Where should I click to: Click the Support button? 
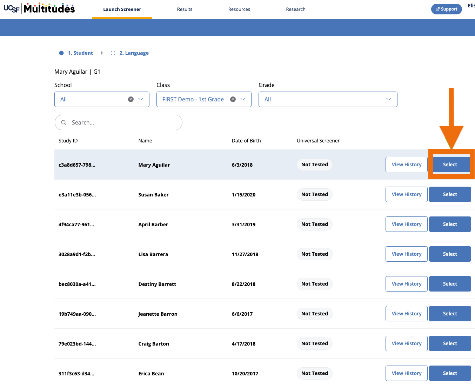(x=447, y=9)
